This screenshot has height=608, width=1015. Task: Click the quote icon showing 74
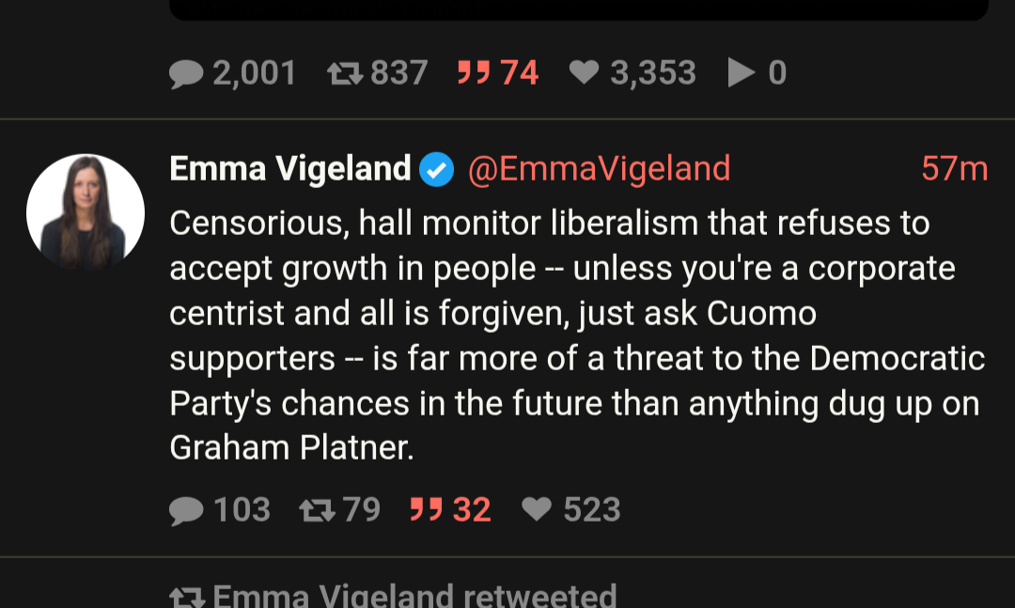tap(474, 73)
